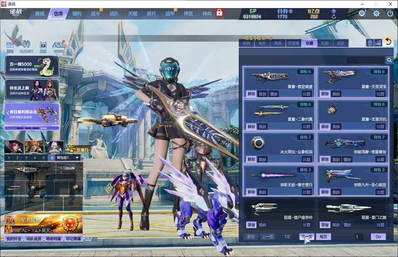The height and width of the screenshot is (257, 398).
Task: Select the 收藏 warehouse tab
Action: [x=310, y=43]
